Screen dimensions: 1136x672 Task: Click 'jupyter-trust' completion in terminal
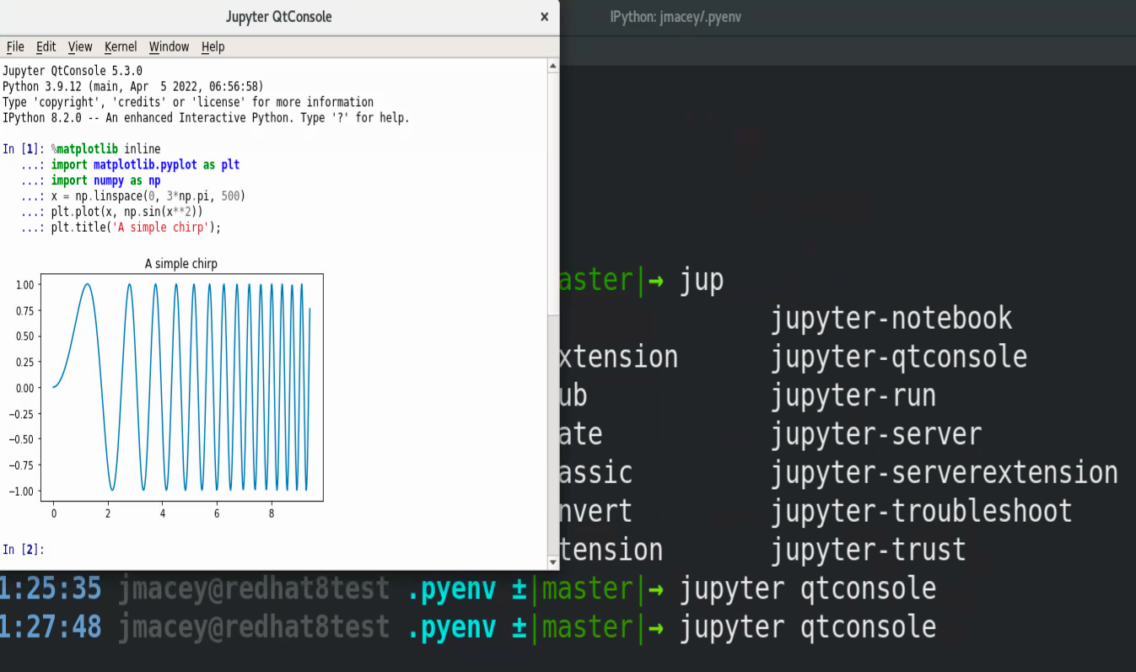click(x=869, y=550)
